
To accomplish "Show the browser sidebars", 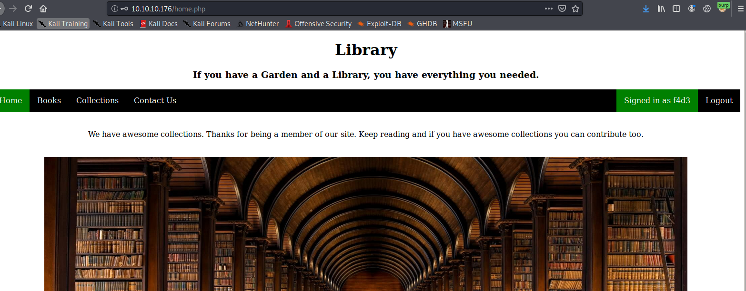I will pyautogui.click(x=676, y=9).
